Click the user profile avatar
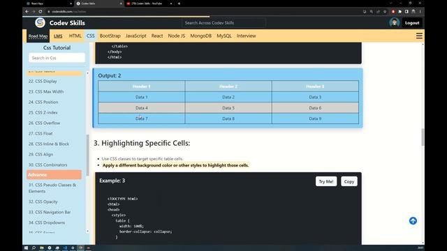 click(x=394, y=23)
